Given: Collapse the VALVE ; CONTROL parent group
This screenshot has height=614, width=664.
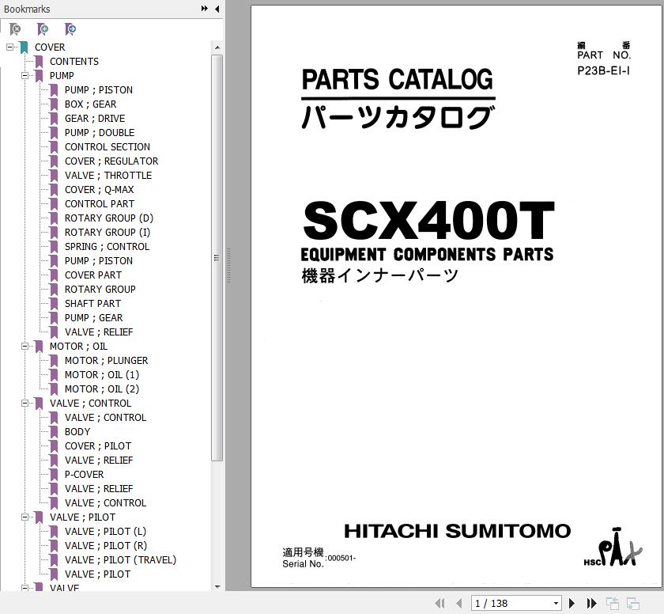Looking at the screenshot, I should (25, 403).
